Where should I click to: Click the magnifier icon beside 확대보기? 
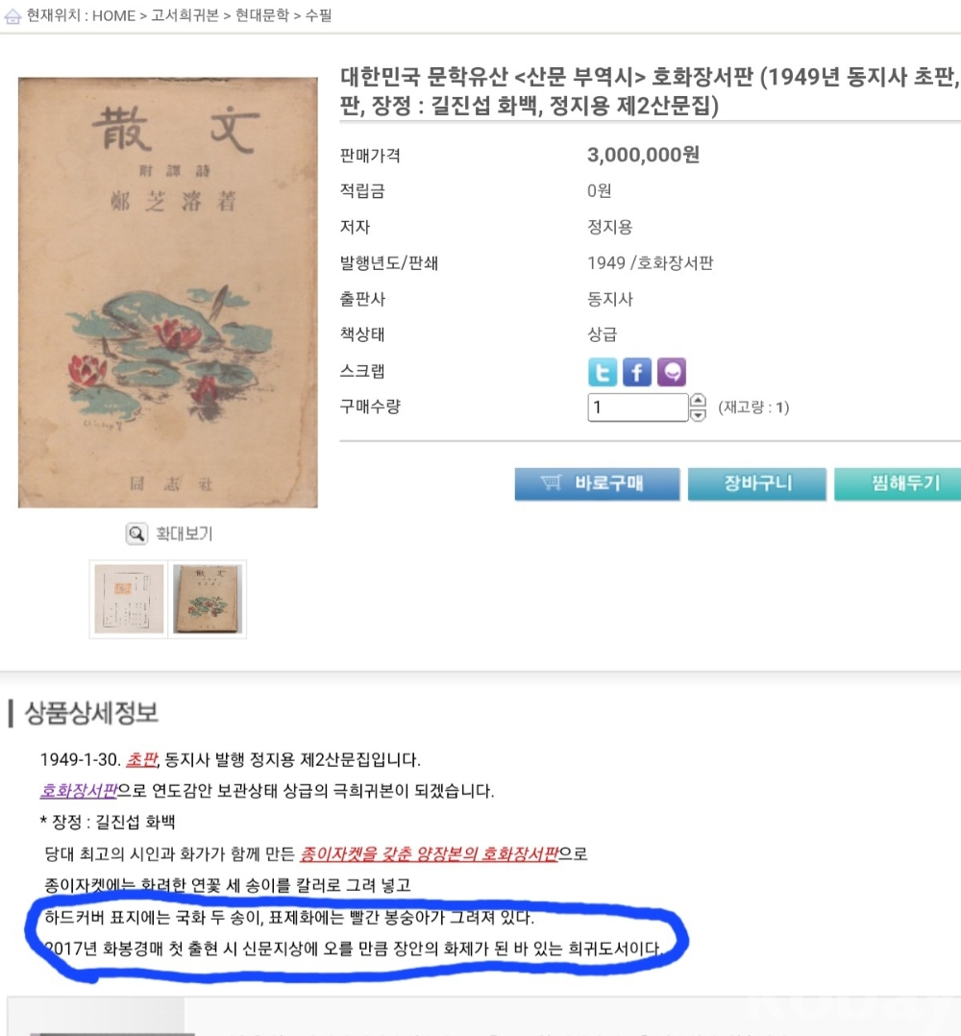click(x=137, y=533)
